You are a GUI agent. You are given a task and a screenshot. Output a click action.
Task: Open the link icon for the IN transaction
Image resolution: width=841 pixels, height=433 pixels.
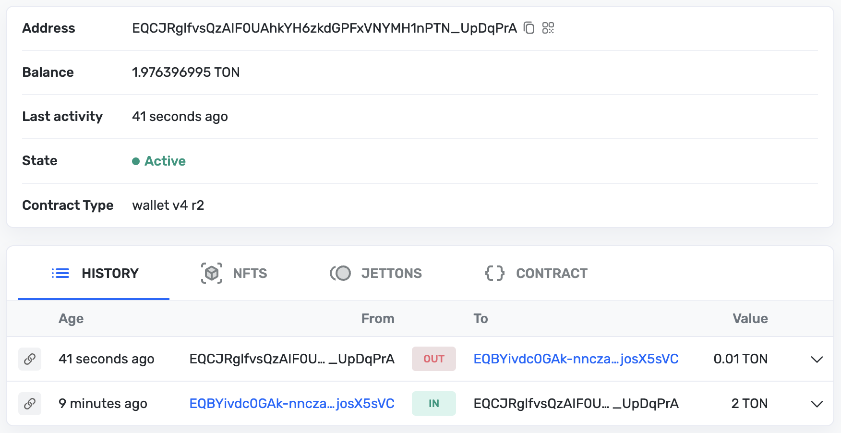(30, 403)
